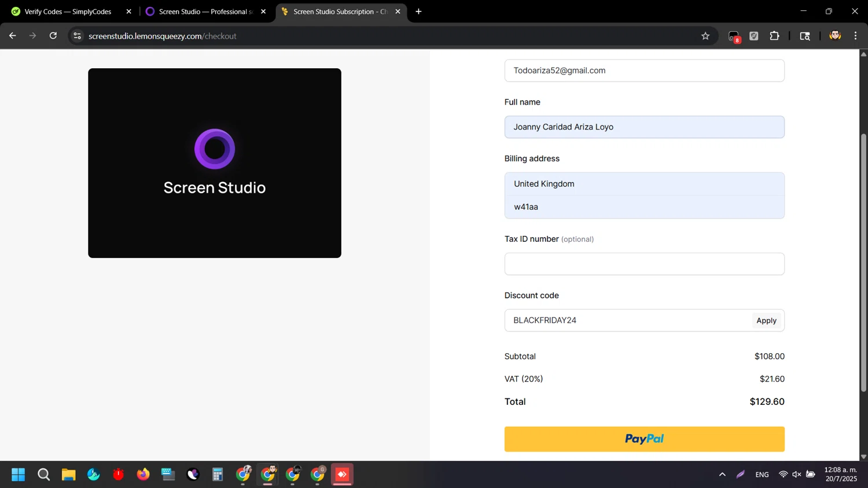Open Windows taskbar search

[x=43, y=475]
